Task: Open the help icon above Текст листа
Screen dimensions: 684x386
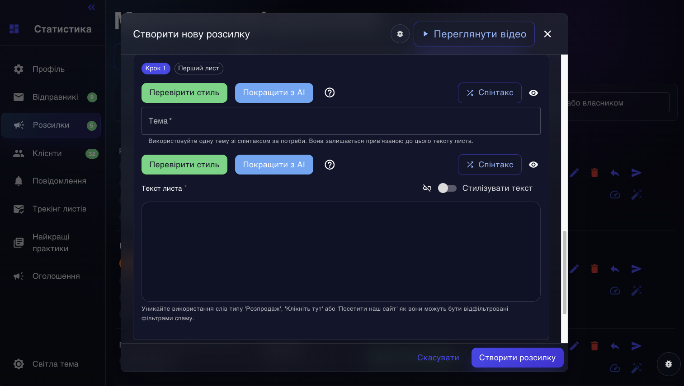Action: tap(330, 165)
